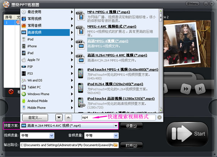Browse output folder with folder icon
The image size is (217, 157).
click(116, 145)
